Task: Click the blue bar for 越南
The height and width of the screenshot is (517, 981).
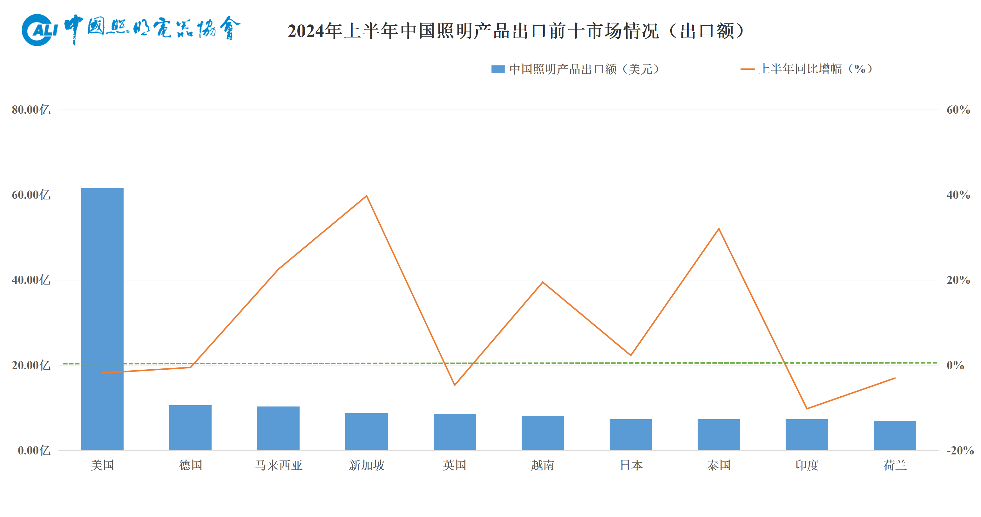Action: coord(543,433)
